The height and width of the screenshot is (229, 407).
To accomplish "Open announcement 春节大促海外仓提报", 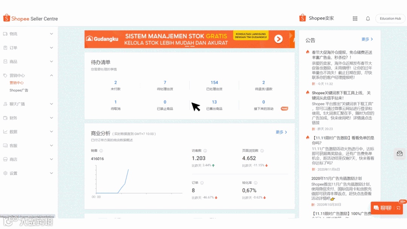I will coord(342,55).
